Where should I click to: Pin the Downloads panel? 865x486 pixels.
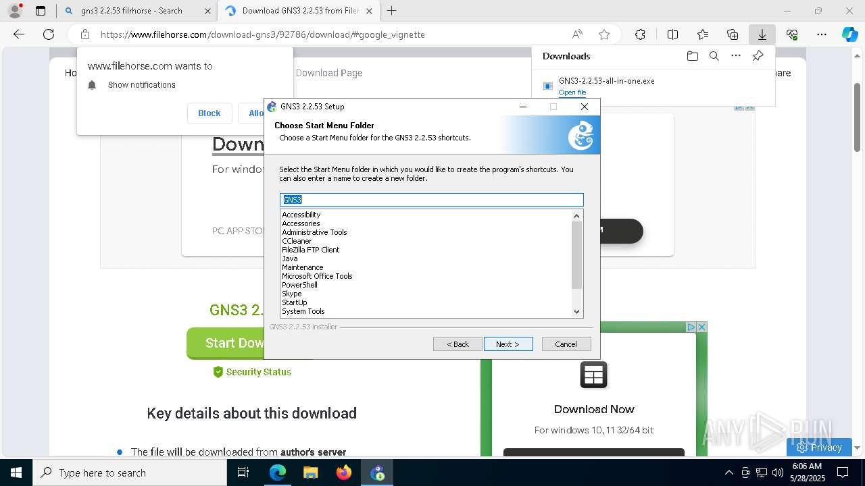[758, 56]
